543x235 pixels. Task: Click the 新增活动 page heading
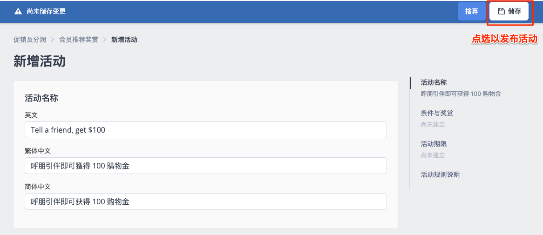point(40,61)
